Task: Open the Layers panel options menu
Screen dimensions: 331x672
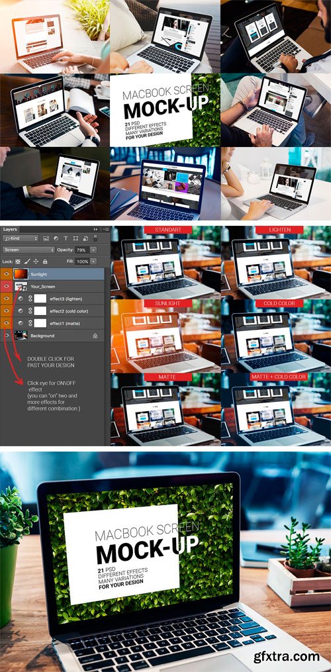Action: coord(106,229)
